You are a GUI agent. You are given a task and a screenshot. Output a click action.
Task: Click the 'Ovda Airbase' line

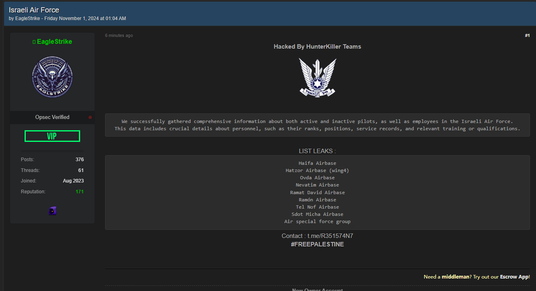(317, 178)
